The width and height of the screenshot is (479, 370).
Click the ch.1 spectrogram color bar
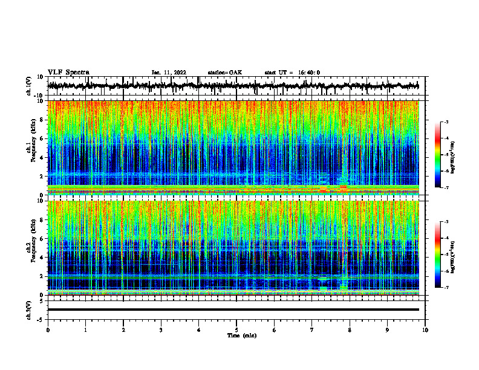coord(437,155)
